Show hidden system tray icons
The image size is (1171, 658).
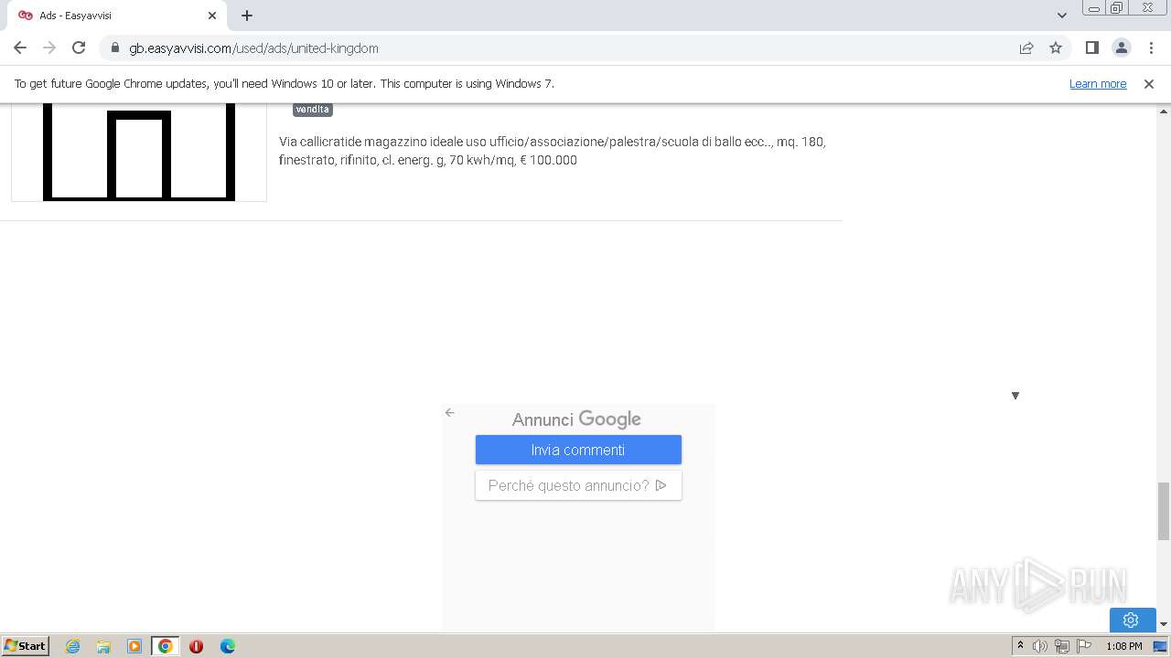(x=1020, y=646)
